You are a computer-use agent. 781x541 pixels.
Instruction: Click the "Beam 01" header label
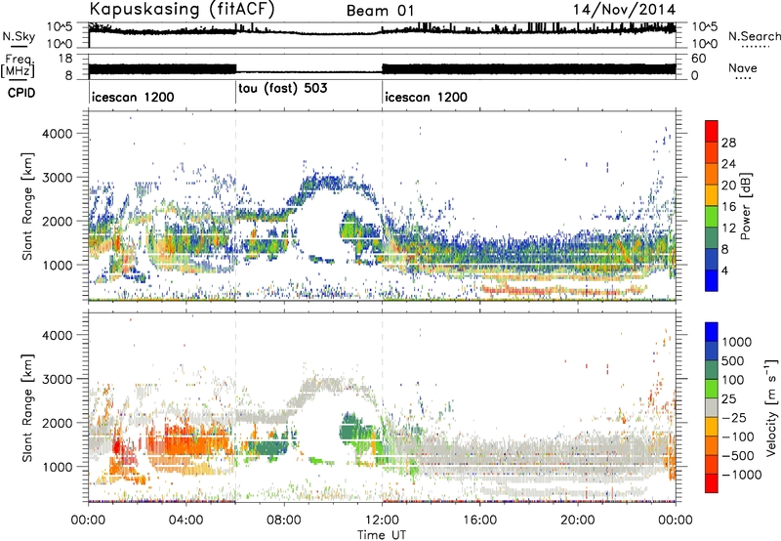[x=380, y=11]
